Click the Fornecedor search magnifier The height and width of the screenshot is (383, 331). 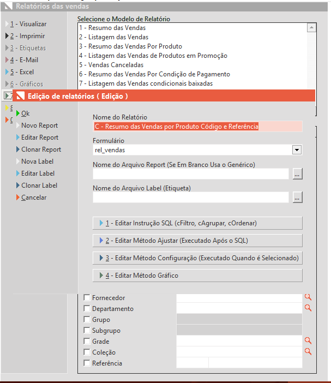click(308, 297)
